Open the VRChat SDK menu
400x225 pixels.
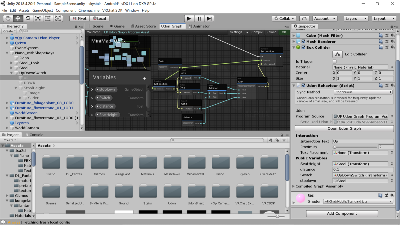[112, 10]
